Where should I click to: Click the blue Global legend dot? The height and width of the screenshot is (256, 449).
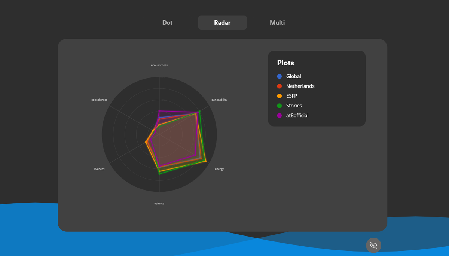pyautogui.click(x=280, y=76)
